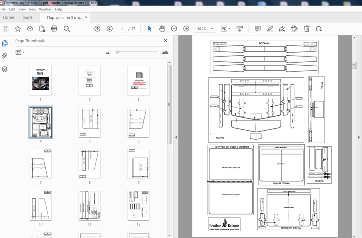Screen dimensions: 362x238
Task: Select the Hand pan tool
Action: coord(162,29)
